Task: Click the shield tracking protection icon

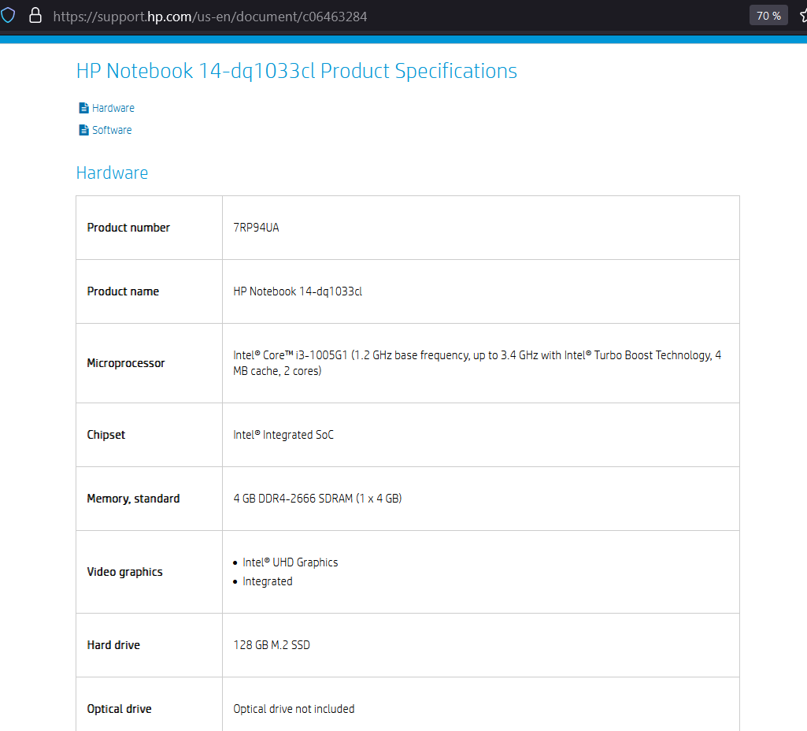Action: pos(8,16)
